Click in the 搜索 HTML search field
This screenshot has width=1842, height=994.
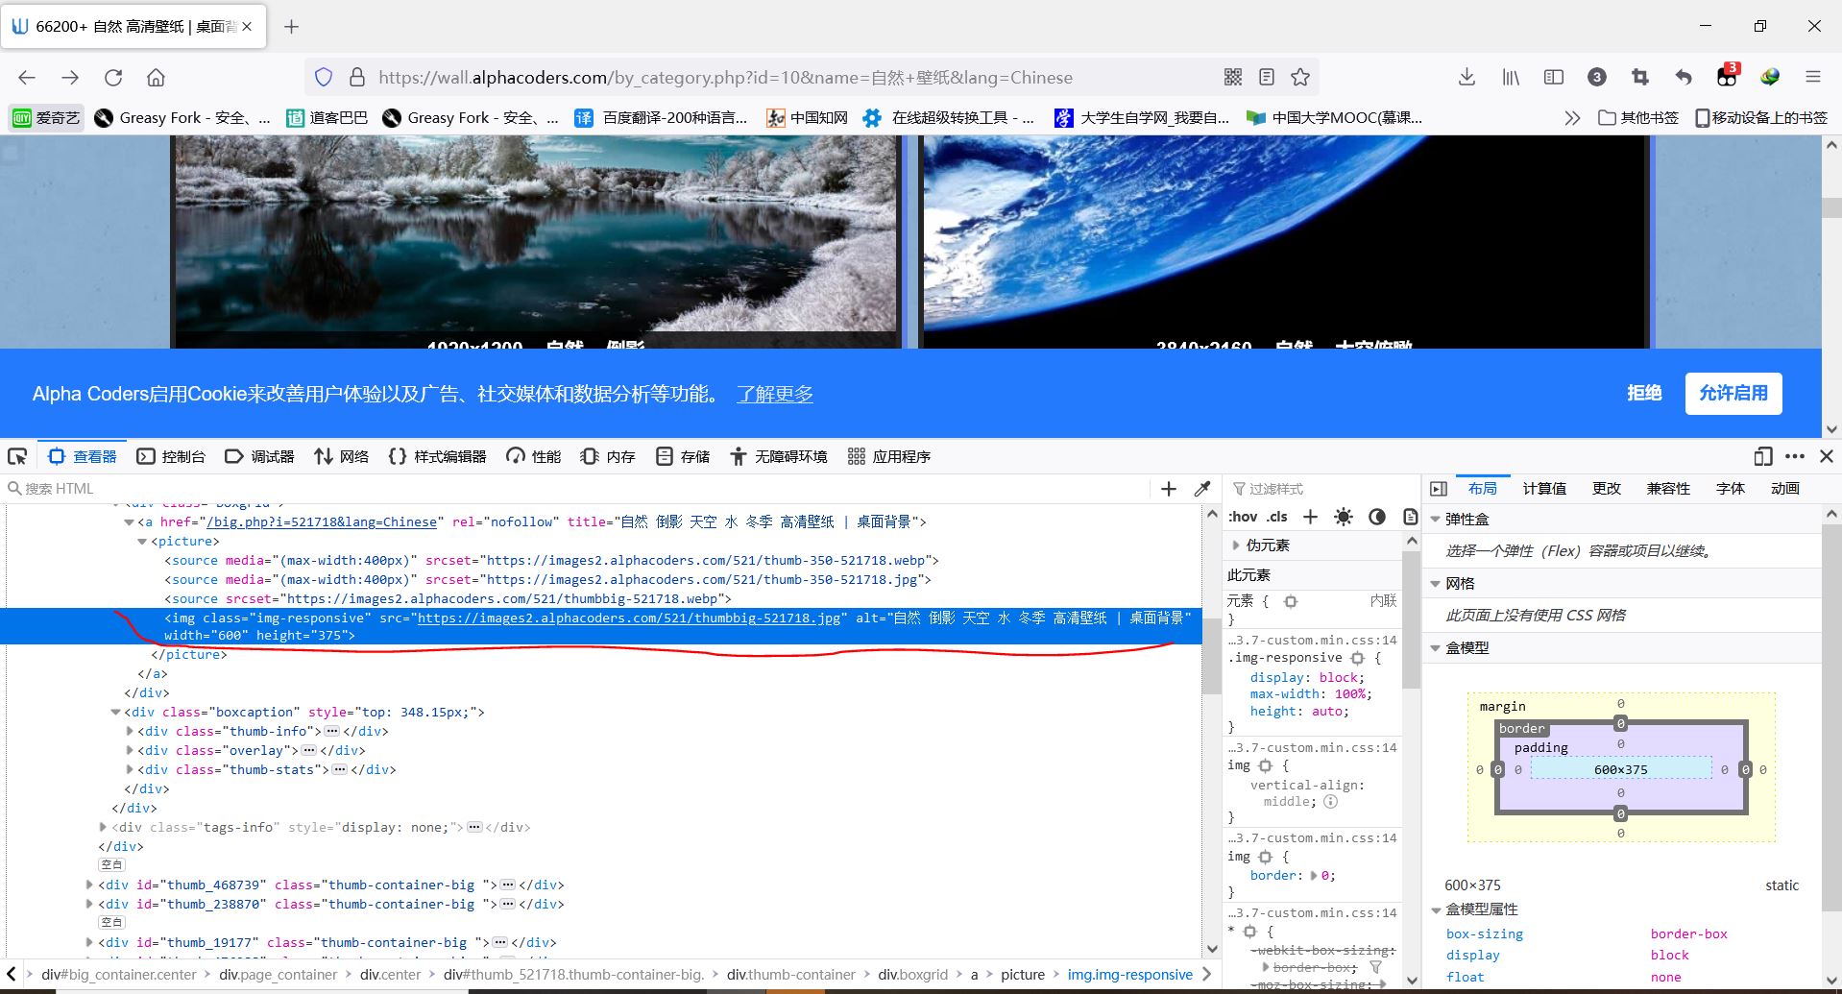(x=576, y=489)
